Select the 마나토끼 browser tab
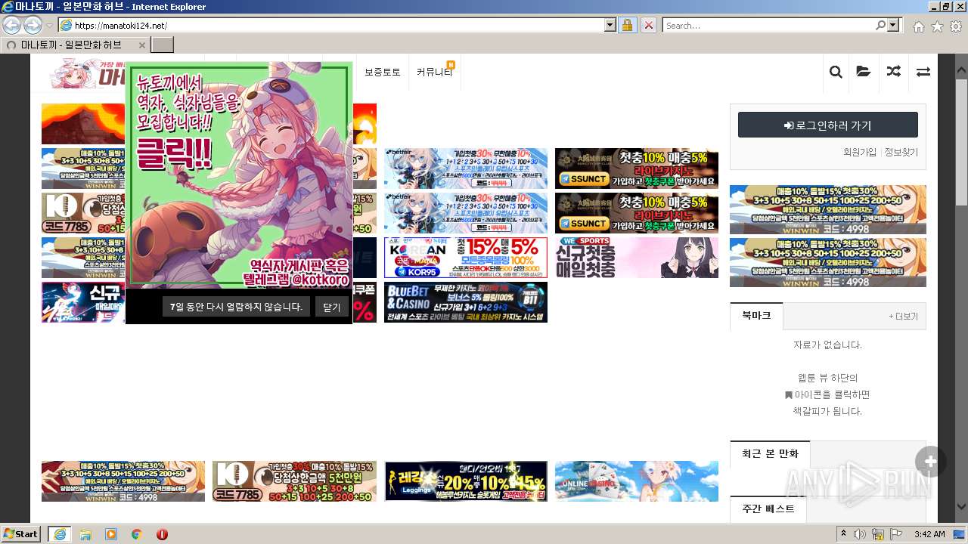968x544 pixels. [75, 45]
